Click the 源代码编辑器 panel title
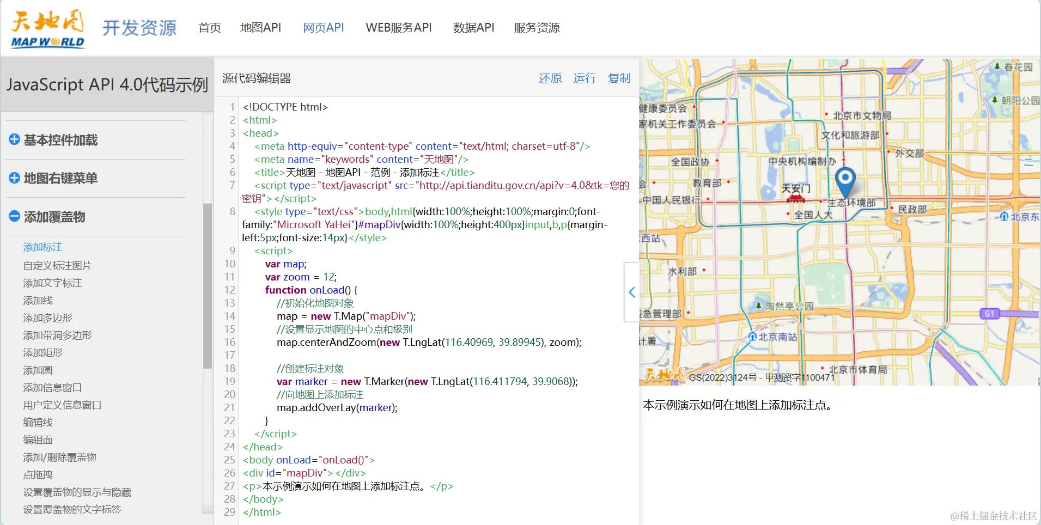Viewport: 1041px width, 525px height. (x=257, y=78)
